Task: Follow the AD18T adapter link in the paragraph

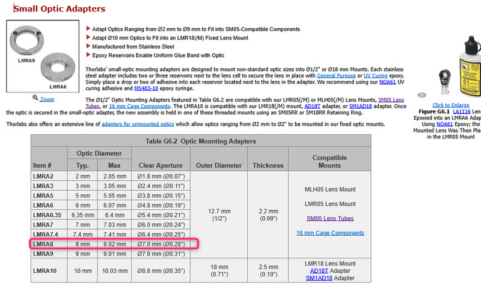Action: click(312, 106)
